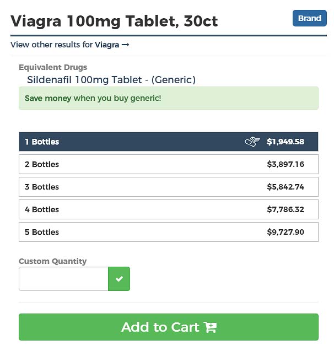This screenshot has height=351, width=334.
Task: Pick the 4 Bottles quantity option
Action: pos(169,209)
